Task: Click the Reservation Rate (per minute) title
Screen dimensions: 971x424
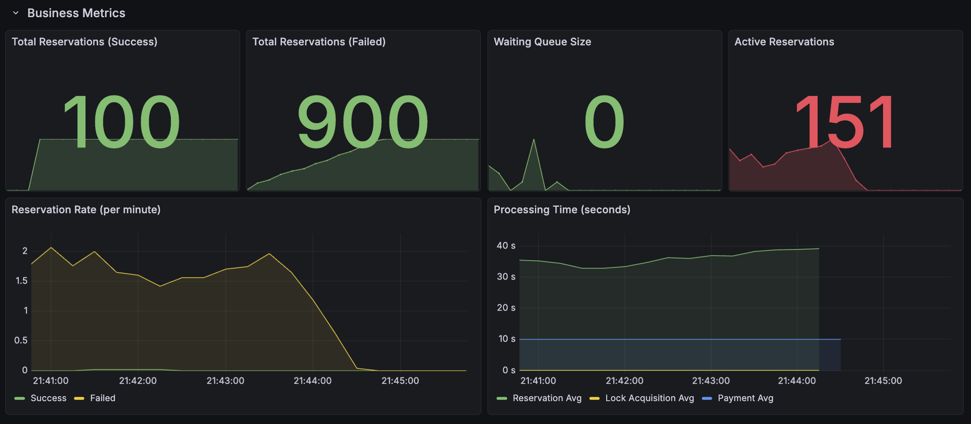Action: [86, 210]
